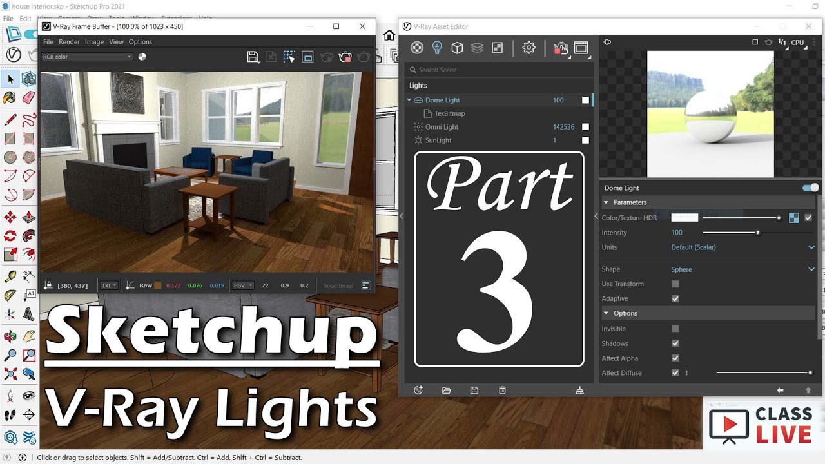Toggle the Color/Texture HDR texture enable checkbox
Image resolution: width=825 pixels, height=464 pixels.
click(x=808, y=218)
